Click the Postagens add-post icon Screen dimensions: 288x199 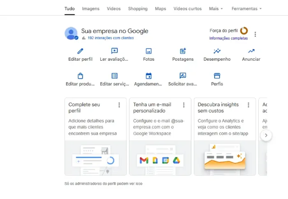[x=183, y=51]
